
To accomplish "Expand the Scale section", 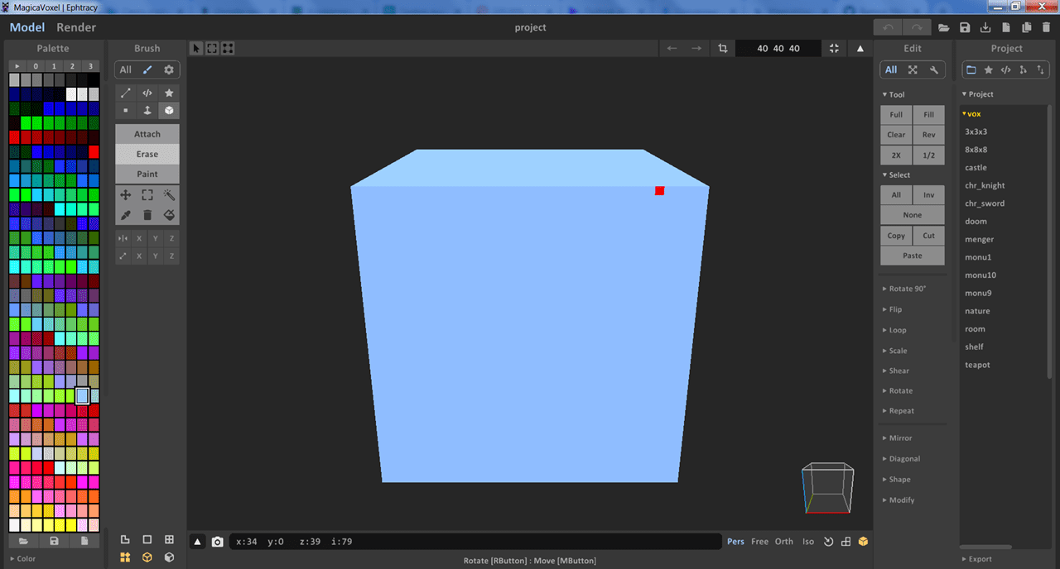I will tap(894, 351).
